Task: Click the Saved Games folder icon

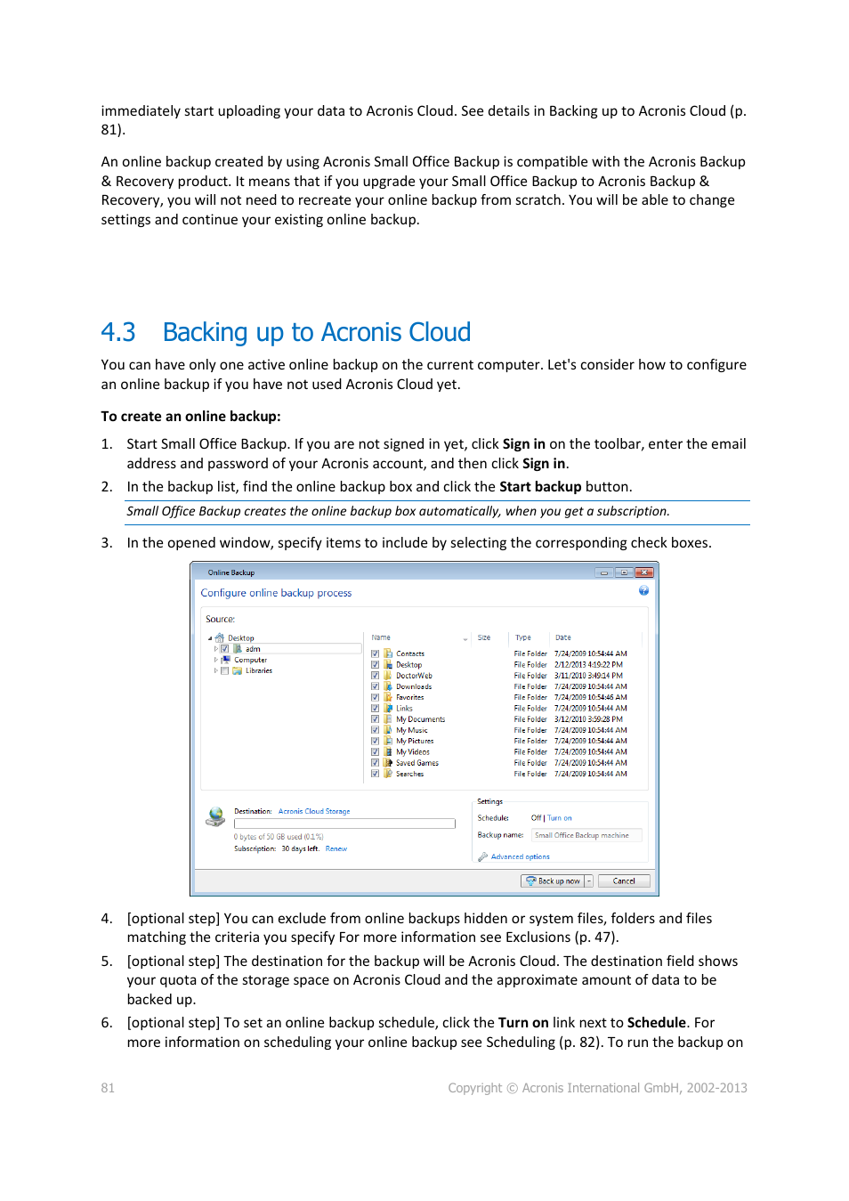Action: tap(388, 763)
